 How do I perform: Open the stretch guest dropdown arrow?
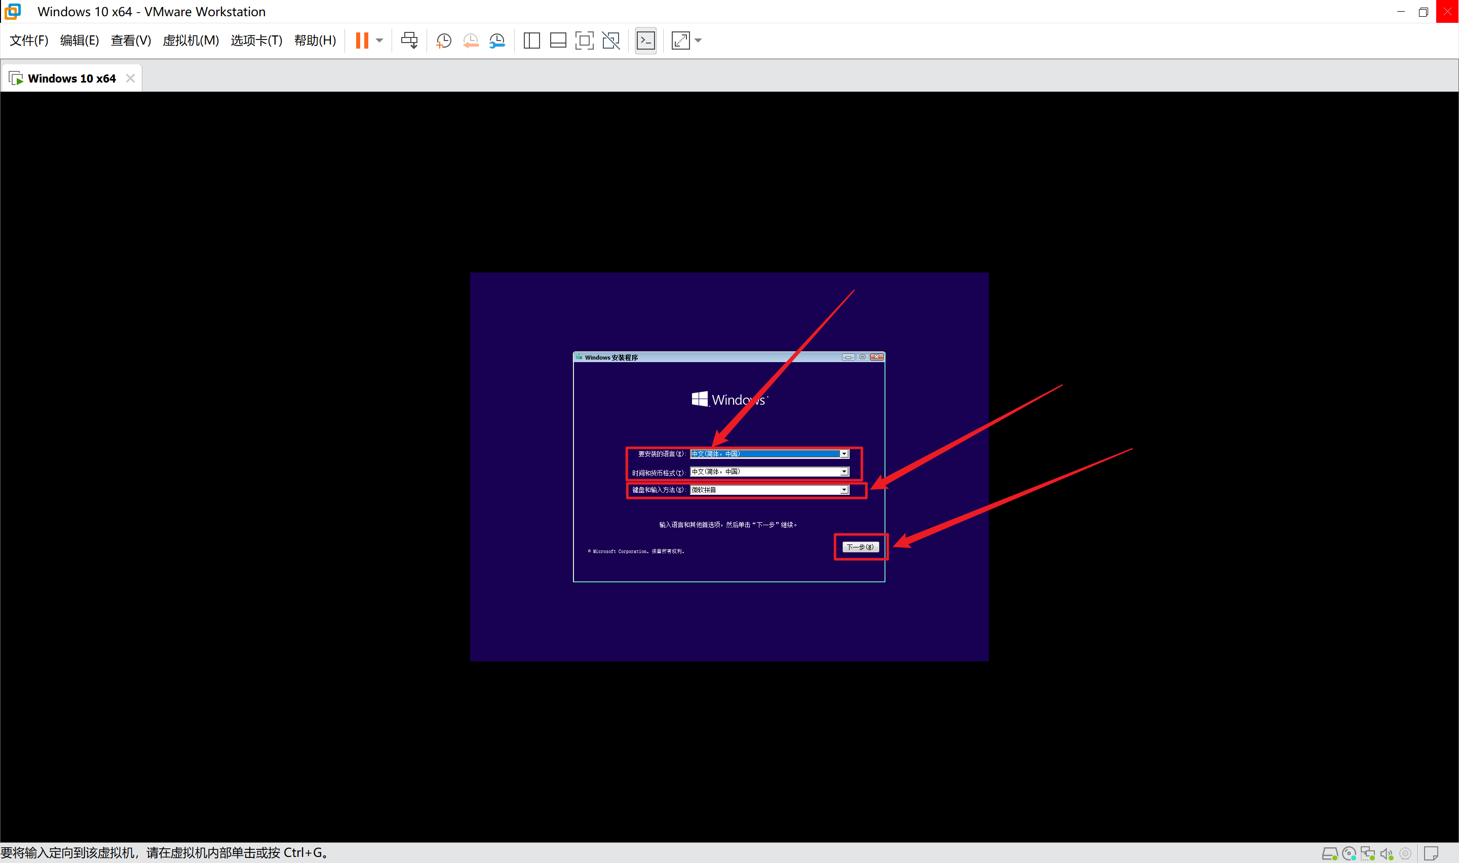coord(699,40)
